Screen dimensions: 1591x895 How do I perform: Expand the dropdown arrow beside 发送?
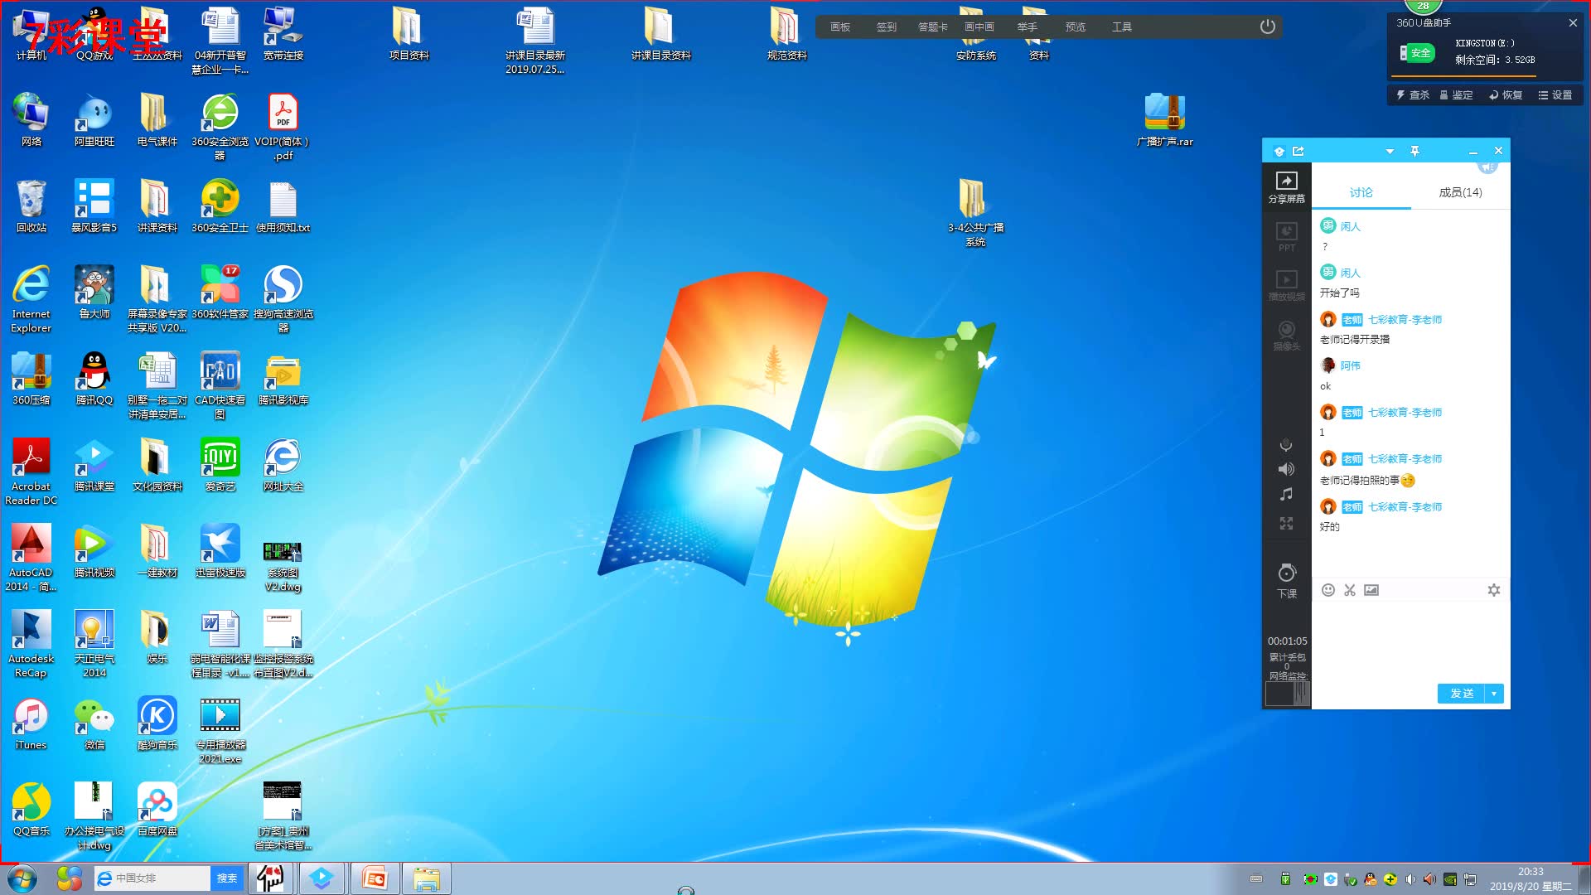coord(1494,694)
